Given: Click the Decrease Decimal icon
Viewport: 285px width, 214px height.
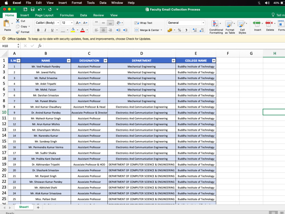Looking at the screenshot, I should tap(201, 30).
